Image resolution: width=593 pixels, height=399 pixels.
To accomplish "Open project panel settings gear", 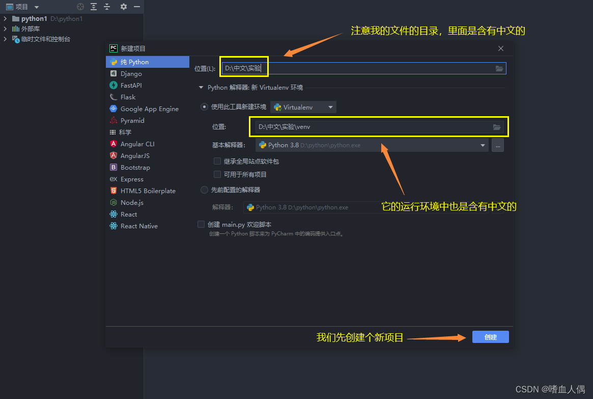I will tap(123, 7).
